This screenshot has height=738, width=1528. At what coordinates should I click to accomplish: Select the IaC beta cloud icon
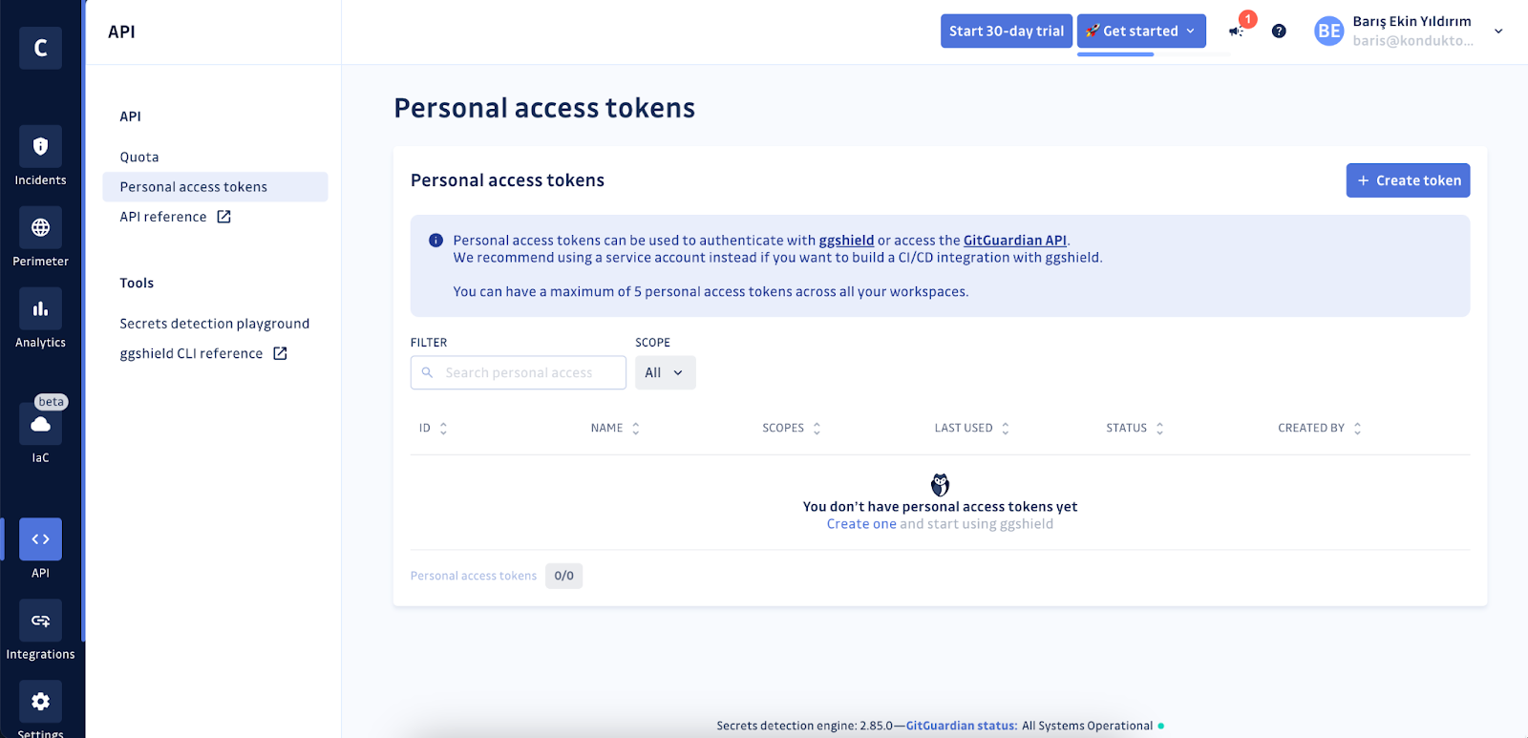click(40, 424)
